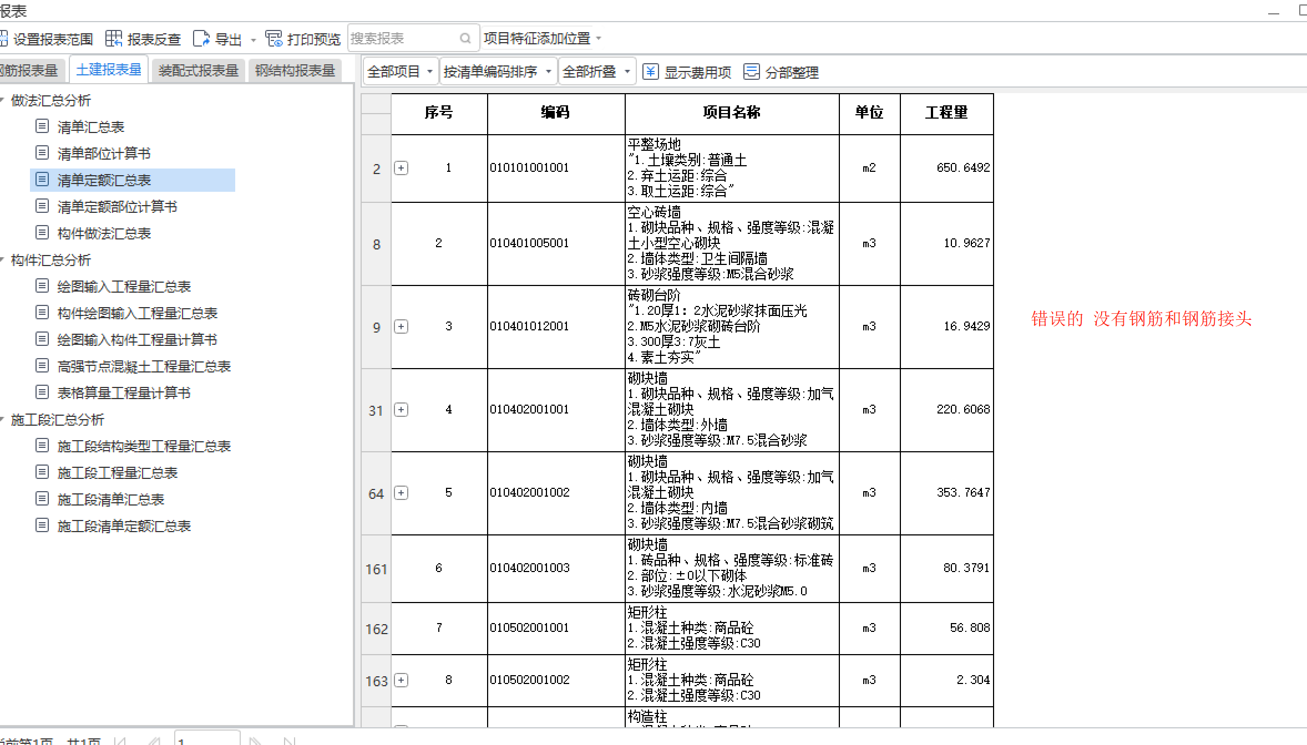Screen dimensions: 1307x745
Task: Open the 表格算量工程量计算书 report
Action: (124, 393)
